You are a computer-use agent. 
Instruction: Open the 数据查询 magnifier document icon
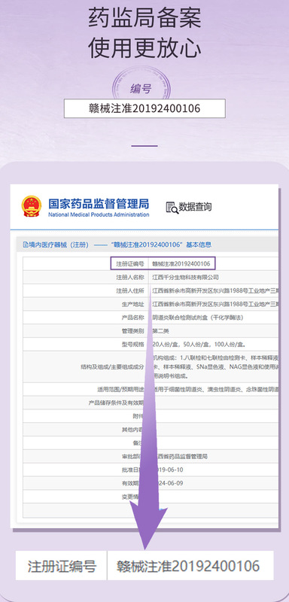172,208
